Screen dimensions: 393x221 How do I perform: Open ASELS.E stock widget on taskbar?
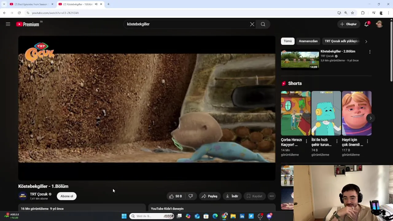(12, 216)
